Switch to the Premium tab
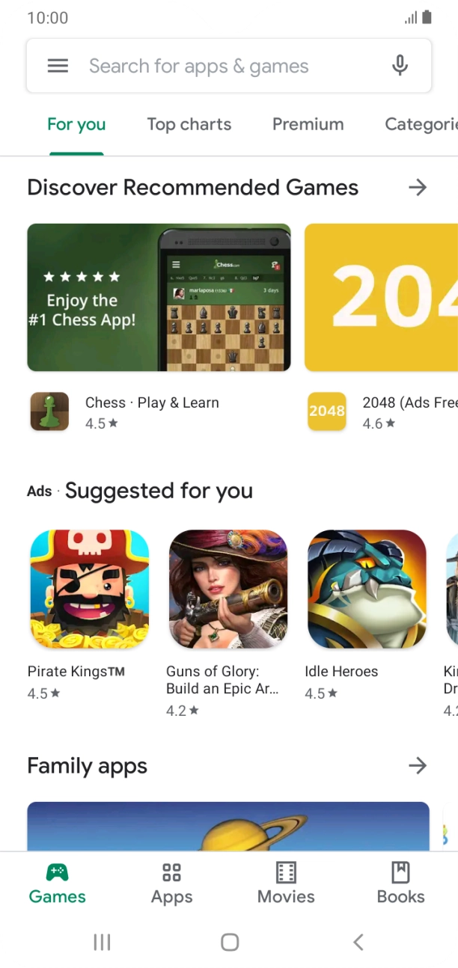 (x=308, y=124)
